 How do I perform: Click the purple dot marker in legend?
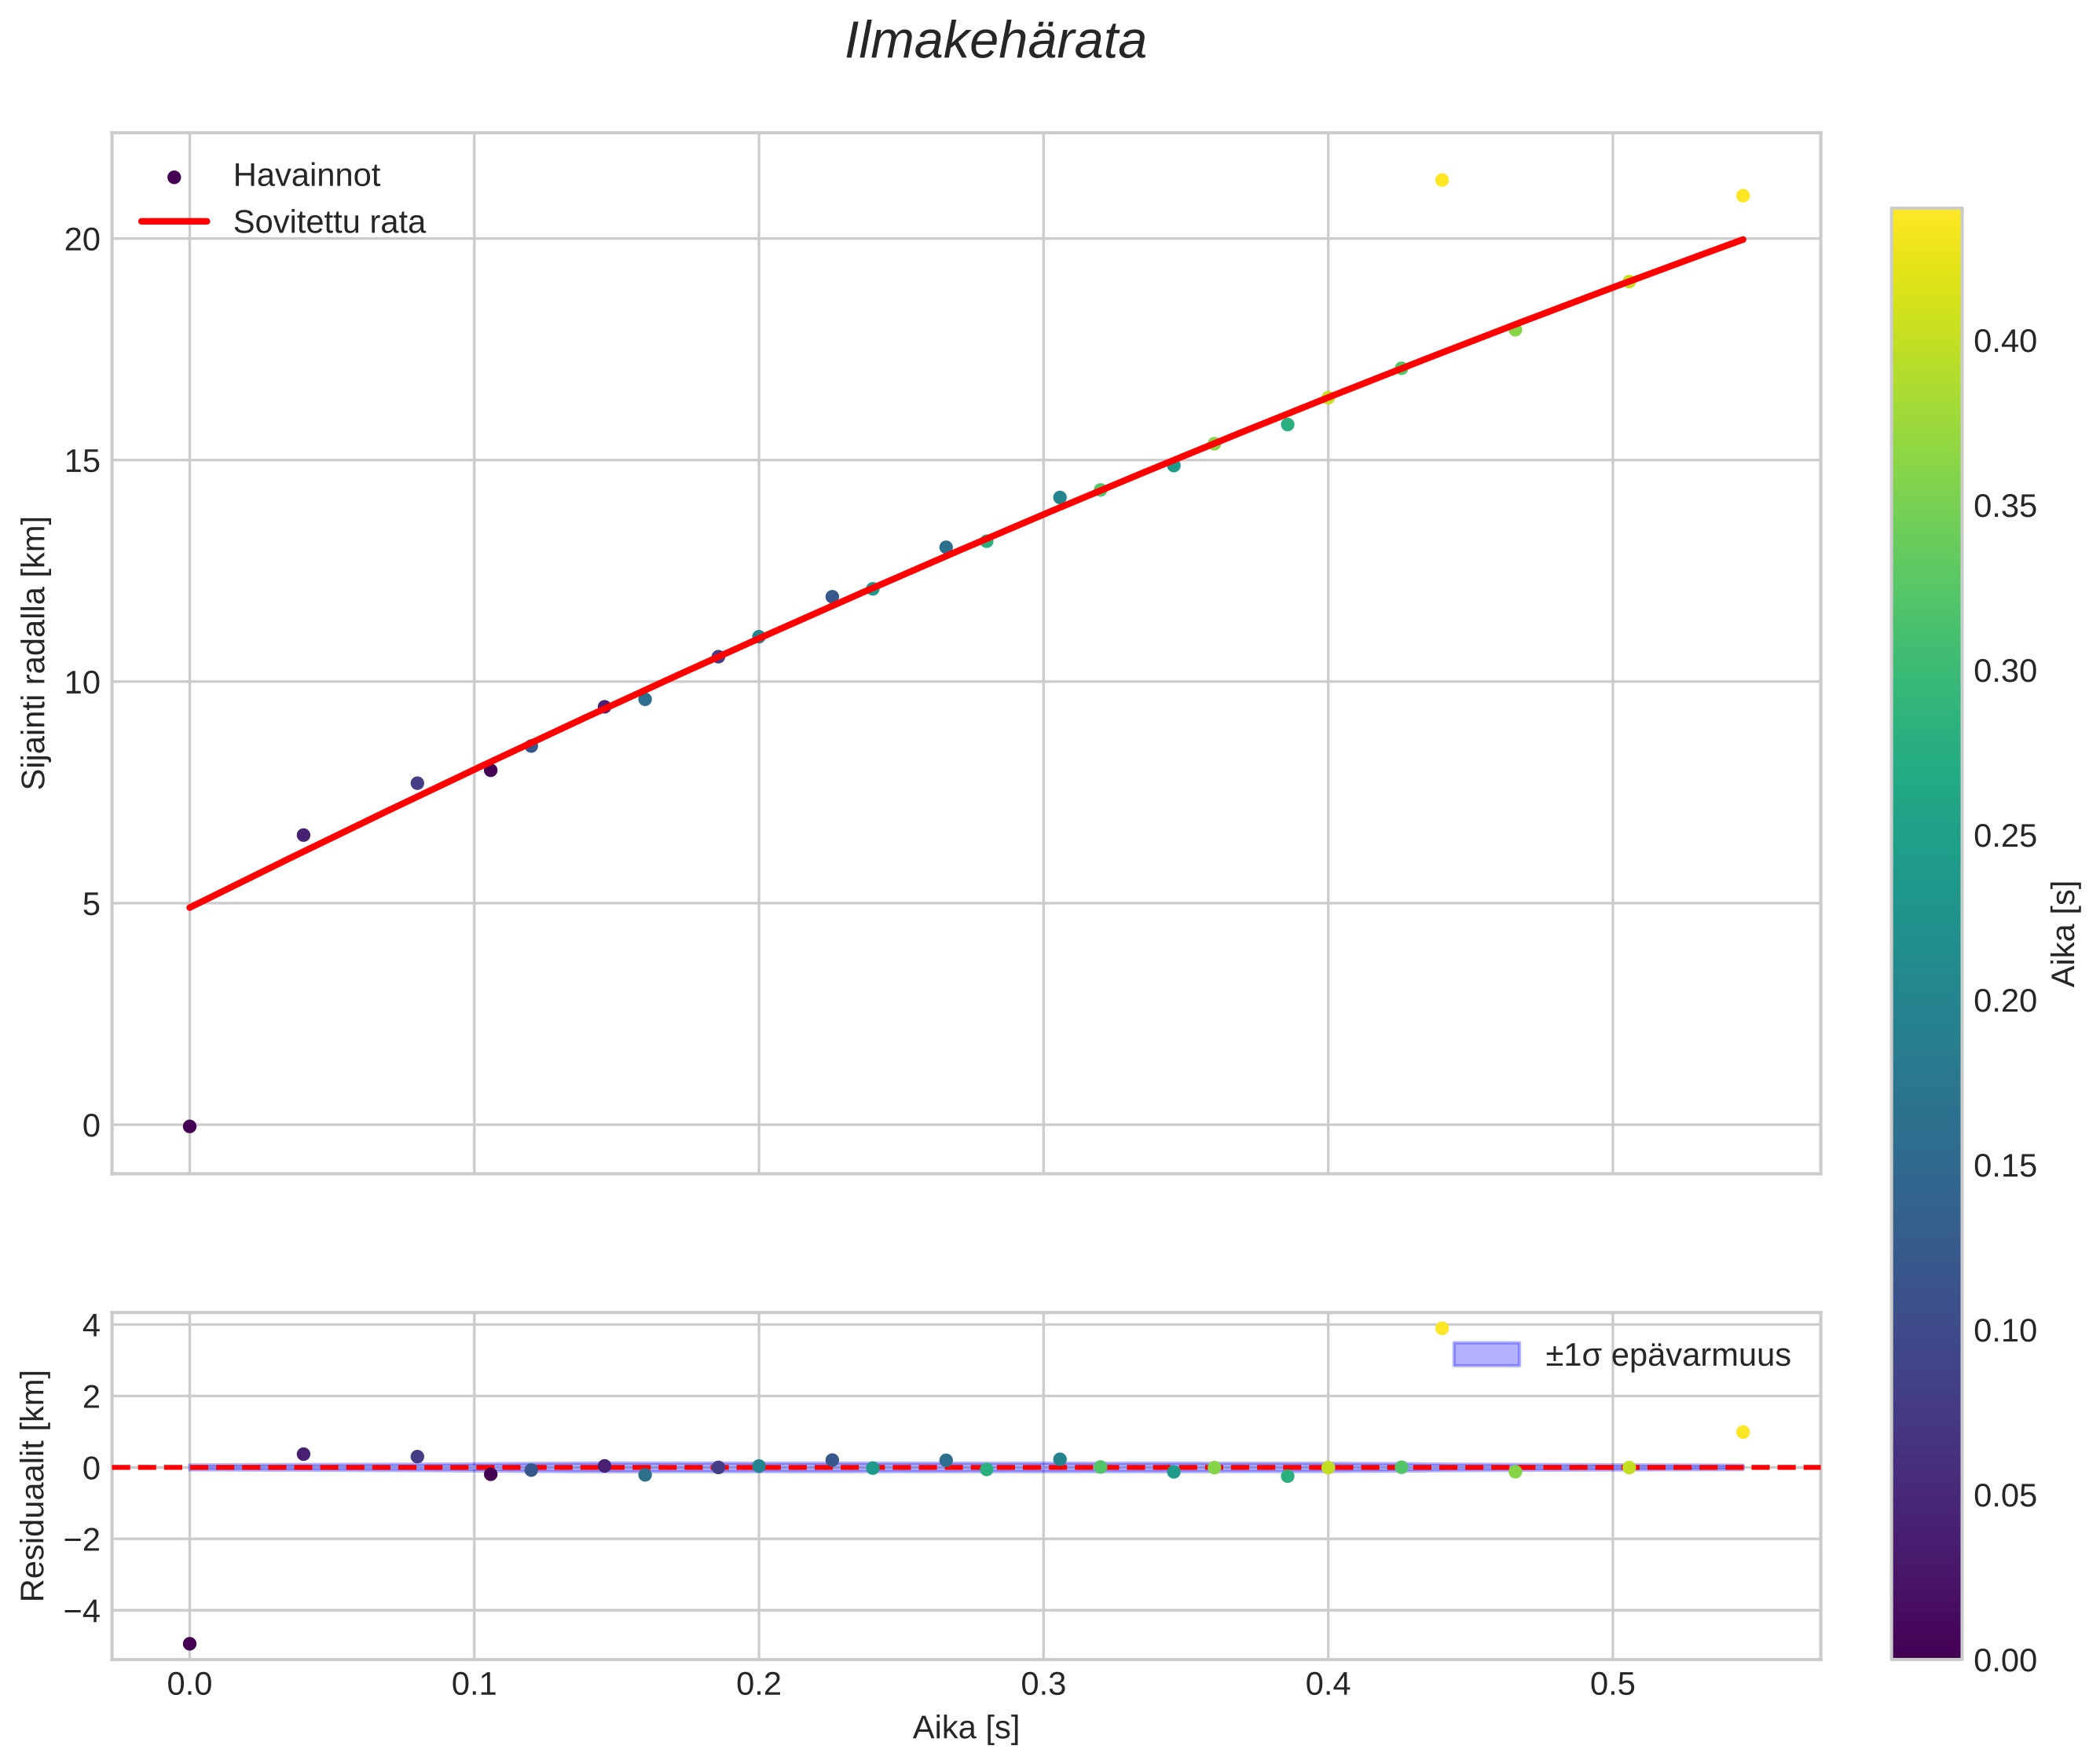(174, 177)
